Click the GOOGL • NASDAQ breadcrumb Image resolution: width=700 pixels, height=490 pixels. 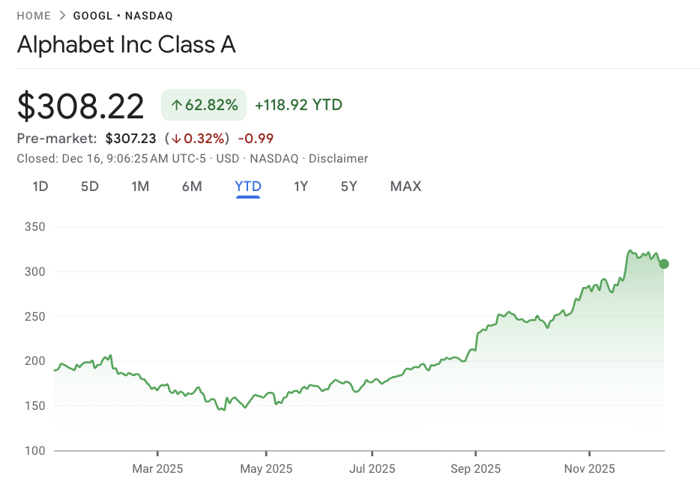coord(123,16)
